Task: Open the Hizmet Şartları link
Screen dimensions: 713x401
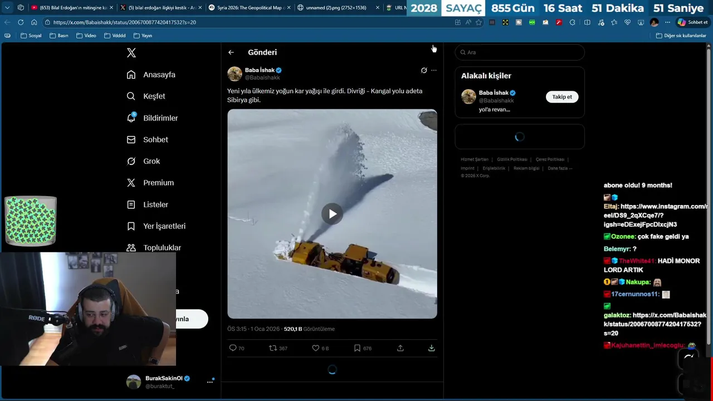Action: 475,160
